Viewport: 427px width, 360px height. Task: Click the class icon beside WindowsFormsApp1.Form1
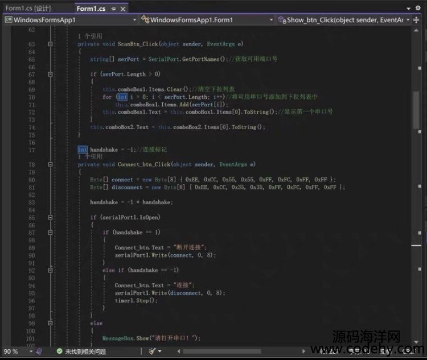coord(145,19)
